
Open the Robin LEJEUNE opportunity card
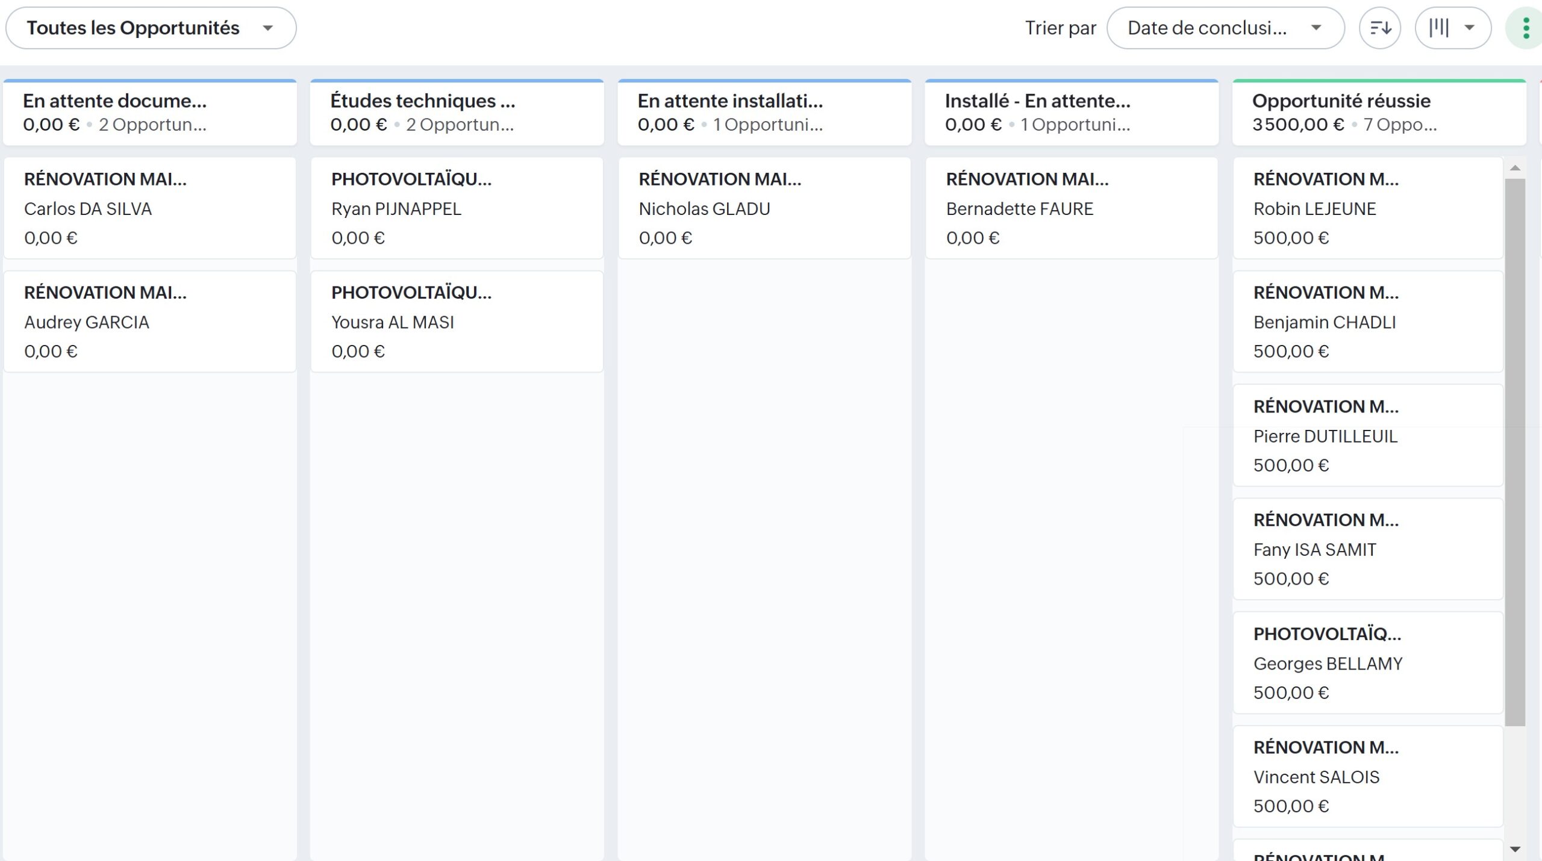(1368, 208)
